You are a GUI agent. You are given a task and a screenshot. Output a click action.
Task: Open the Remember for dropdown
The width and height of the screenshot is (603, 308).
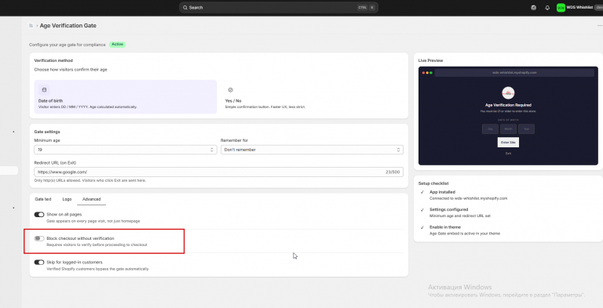pyautogui.click(x=312, y=150)
